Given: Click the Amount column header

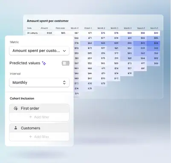Looking at the screenshot, I should (x=44, y=28).
